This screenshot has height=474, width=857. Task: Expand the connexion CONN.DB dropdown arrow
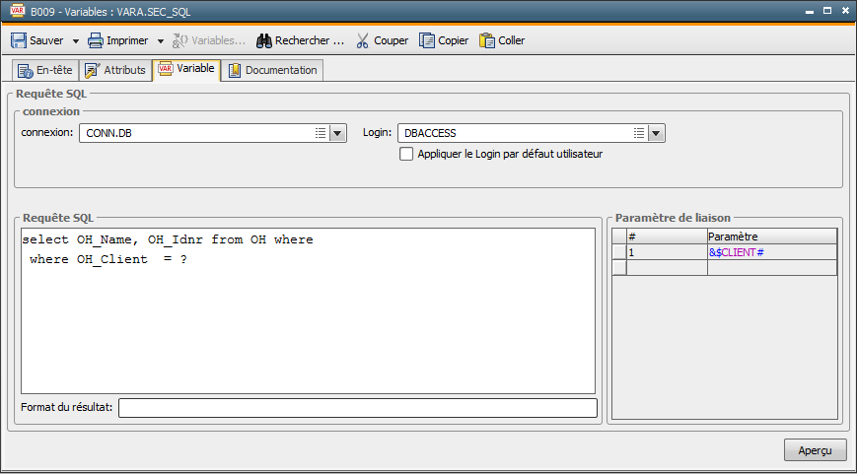[337, 133]
